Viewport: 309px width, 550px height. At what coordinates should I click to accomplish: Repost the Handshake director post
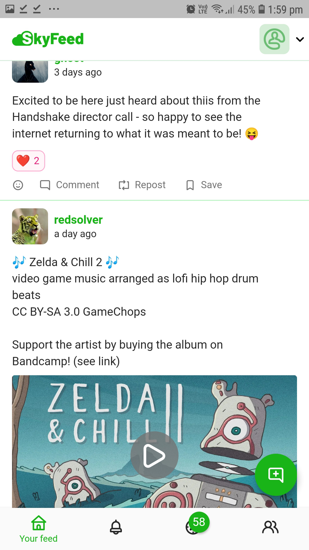pyautogui.click(x=142, y=185)
